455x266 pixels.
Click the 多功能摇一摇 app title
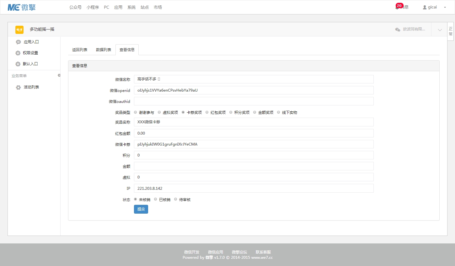[42, 29]
